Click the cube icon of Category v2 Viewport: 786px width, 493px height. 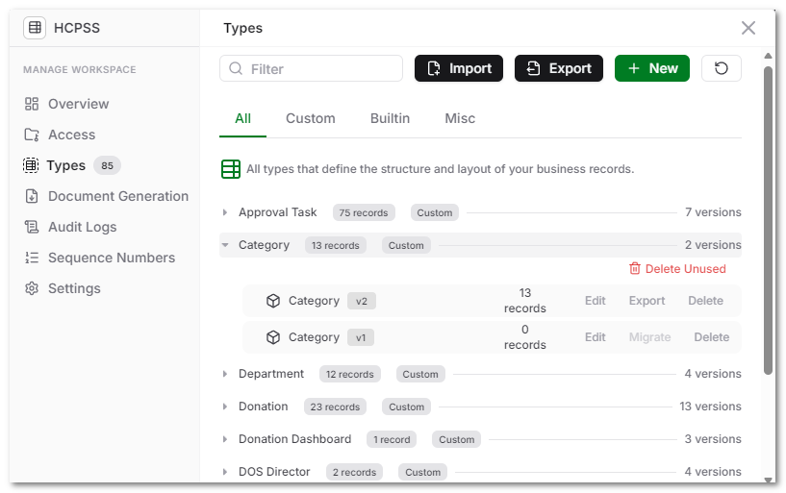point(273,301)
